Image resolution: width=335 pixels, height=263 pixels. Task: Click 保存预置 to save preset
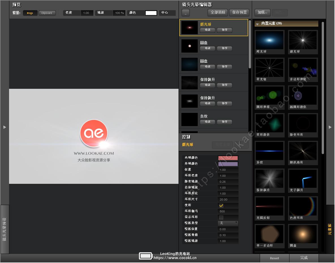[239, 12]
